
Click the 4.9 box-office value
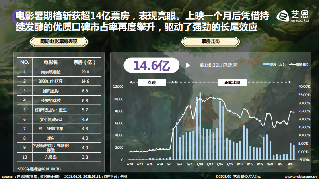tap(85, 119)
